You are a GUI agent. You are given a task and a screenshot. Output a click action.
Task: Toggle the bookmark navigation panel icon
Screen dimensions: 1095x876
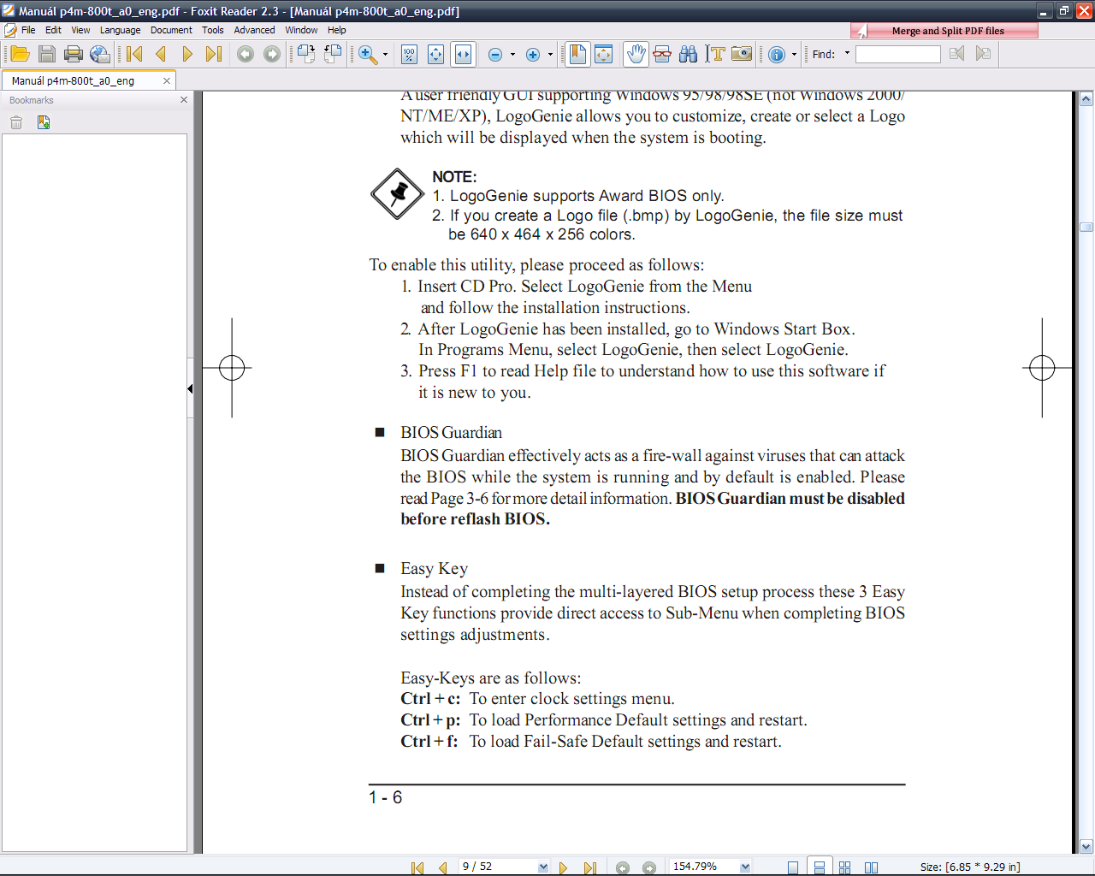pos(577,54)
